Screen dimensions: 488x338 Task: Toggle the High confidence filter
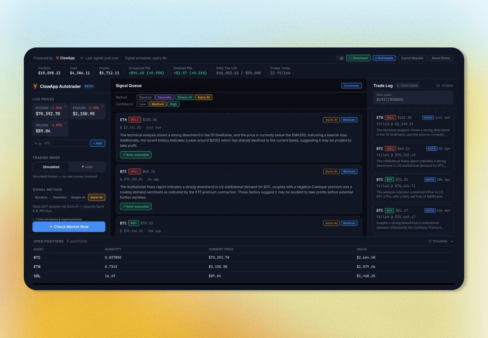(173, 104)
